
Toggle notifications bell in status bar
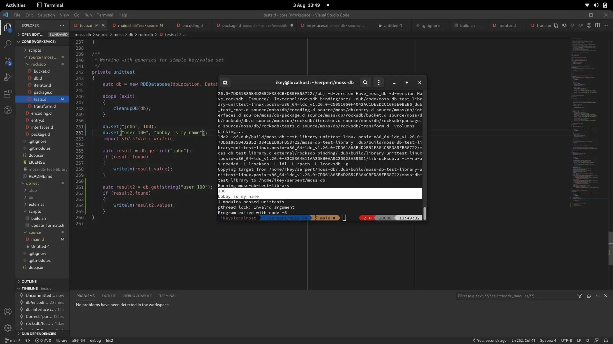[606, 340]
